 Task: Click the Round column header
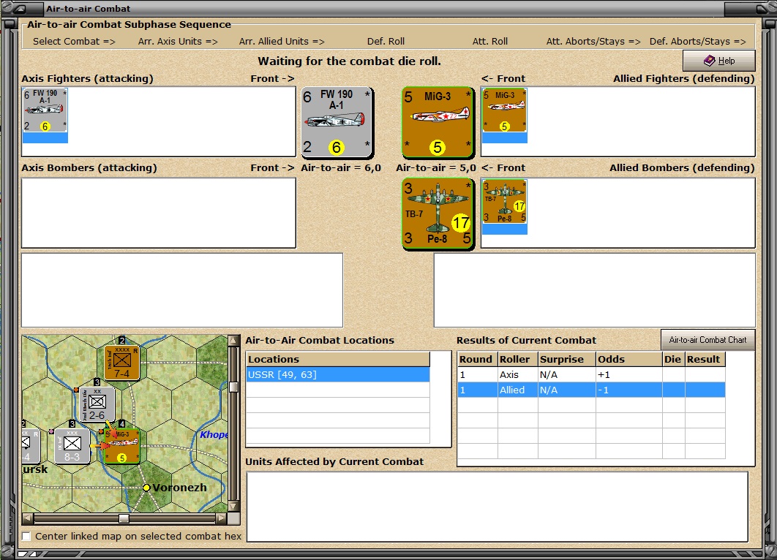pyautogui.click(x=477, y=360)
